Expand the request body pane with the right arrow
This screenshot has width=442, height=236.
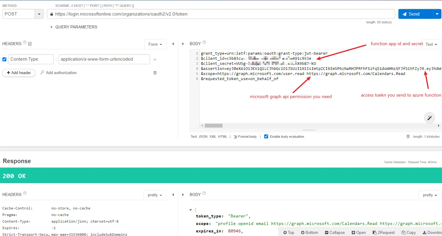(x=183, y=44)
